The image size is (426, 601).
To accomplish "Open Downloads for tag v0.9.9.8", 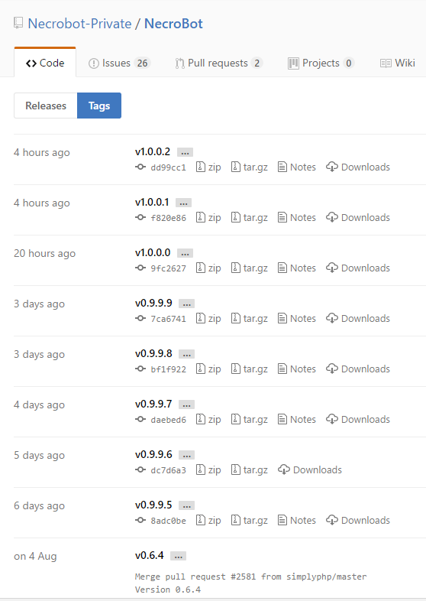I will pyautogui.click(x=358, y=369).
